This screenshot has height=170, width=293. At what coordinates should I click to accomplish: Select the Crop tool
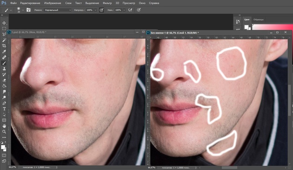click(x=4, y=46)
